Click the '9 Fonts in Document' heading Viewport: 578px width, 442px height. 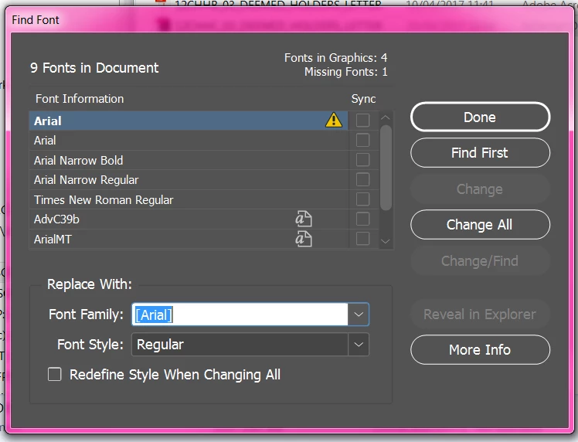(x=94, y=68)
